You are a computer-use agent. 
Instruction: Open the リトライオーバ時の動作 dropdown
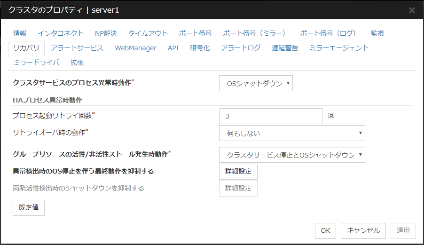point(292,133)
